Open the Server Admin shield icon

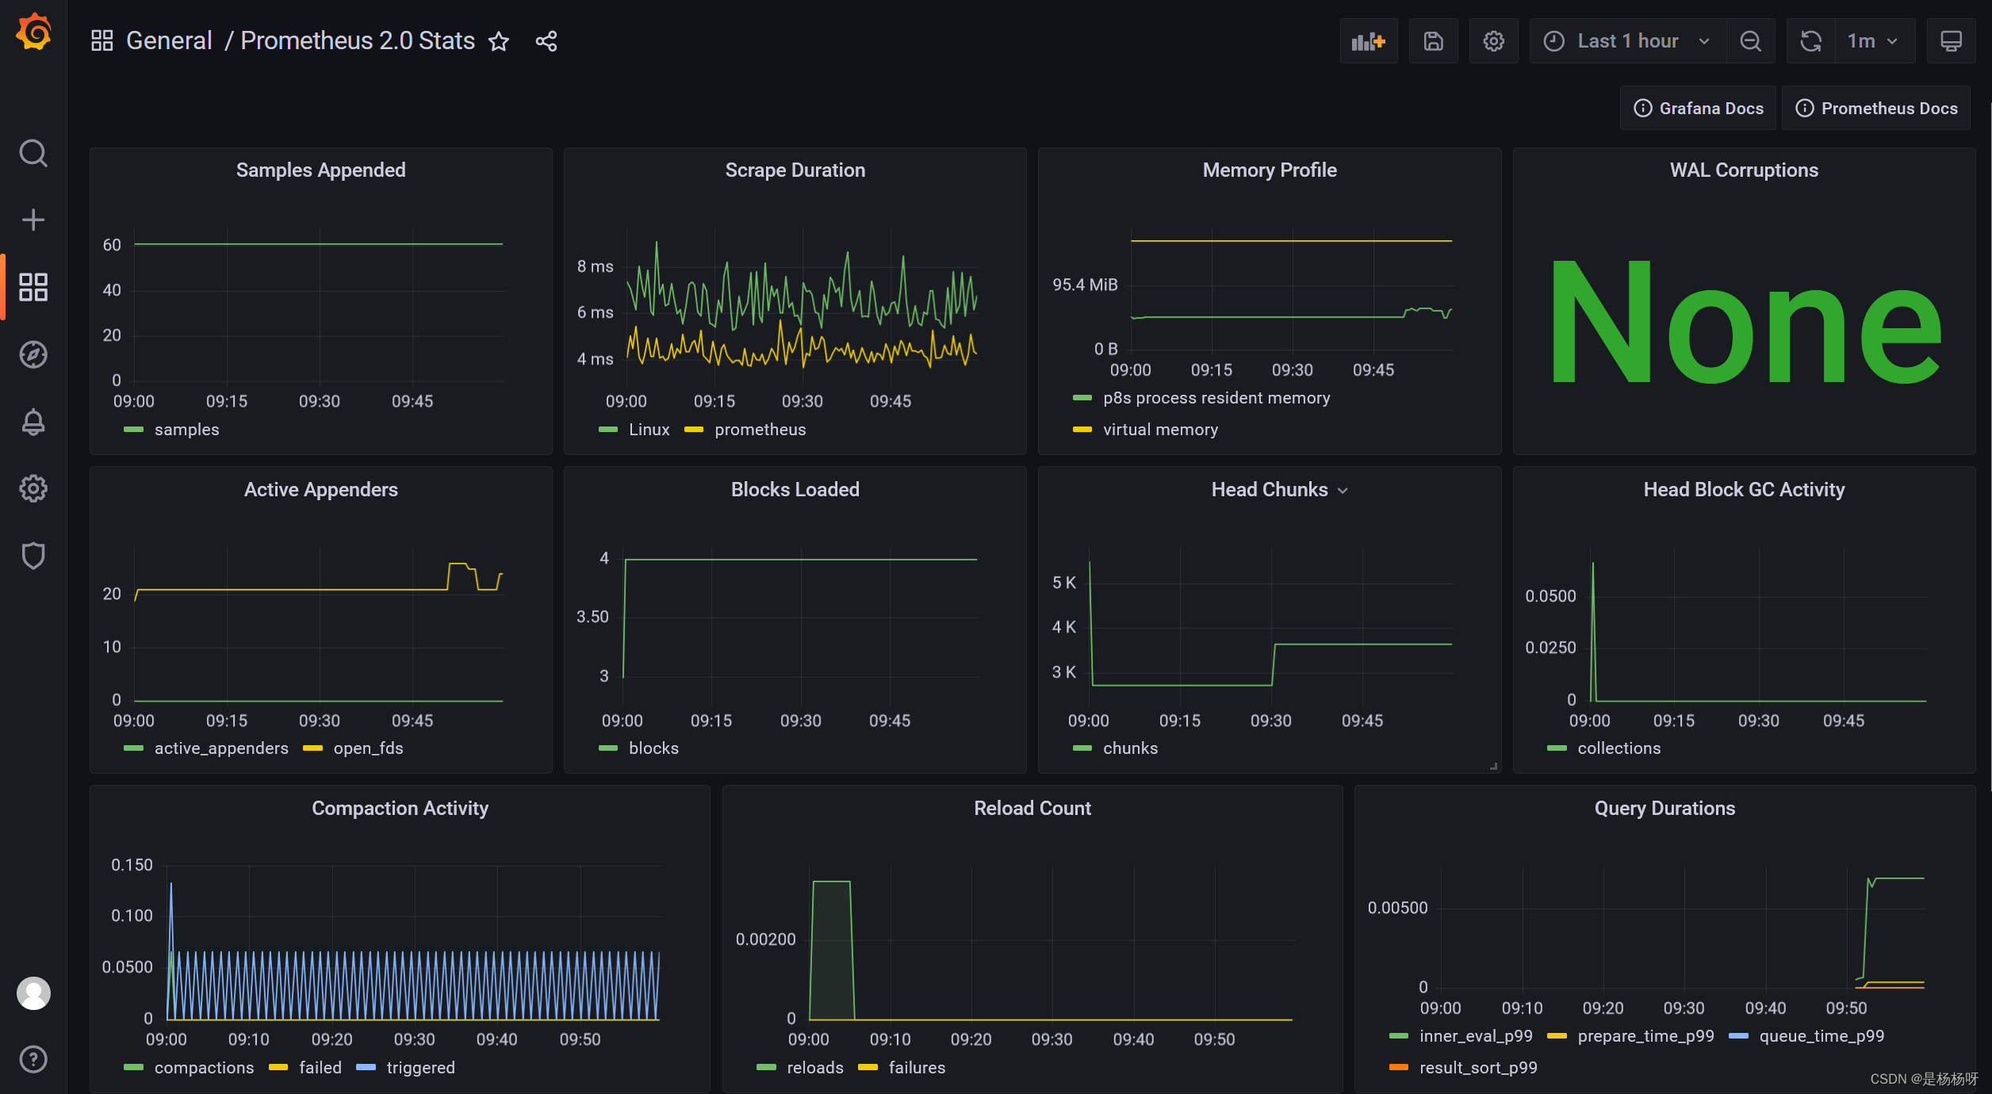click(x=33, y=556)
